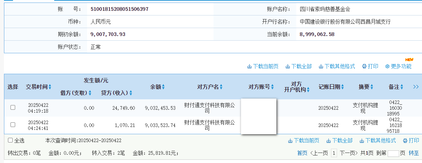Select current balance 8,999,062.58

tap(317, 34)
